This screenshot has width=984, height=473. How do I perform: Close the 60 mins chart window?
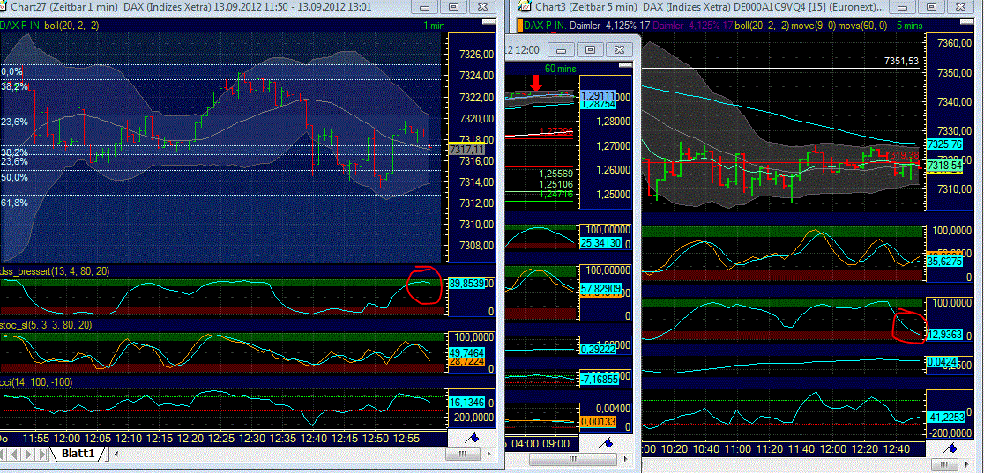618,49
